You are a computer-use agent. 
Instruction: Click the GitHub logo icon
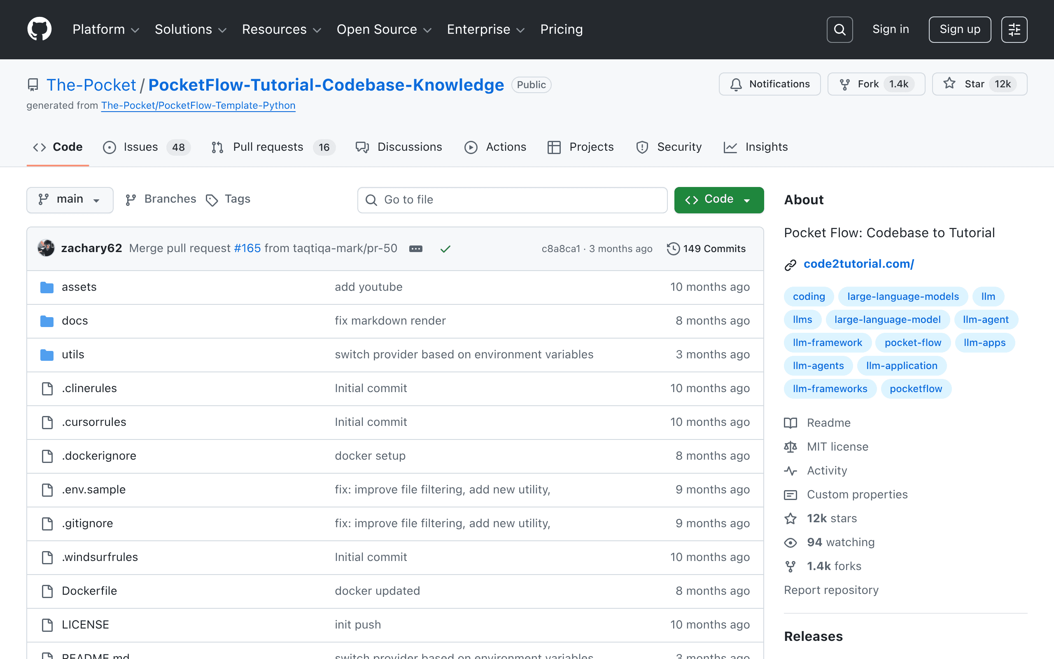(x=40, y=29)
